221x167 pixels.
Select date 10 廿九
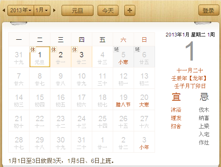tap(82, 78)
